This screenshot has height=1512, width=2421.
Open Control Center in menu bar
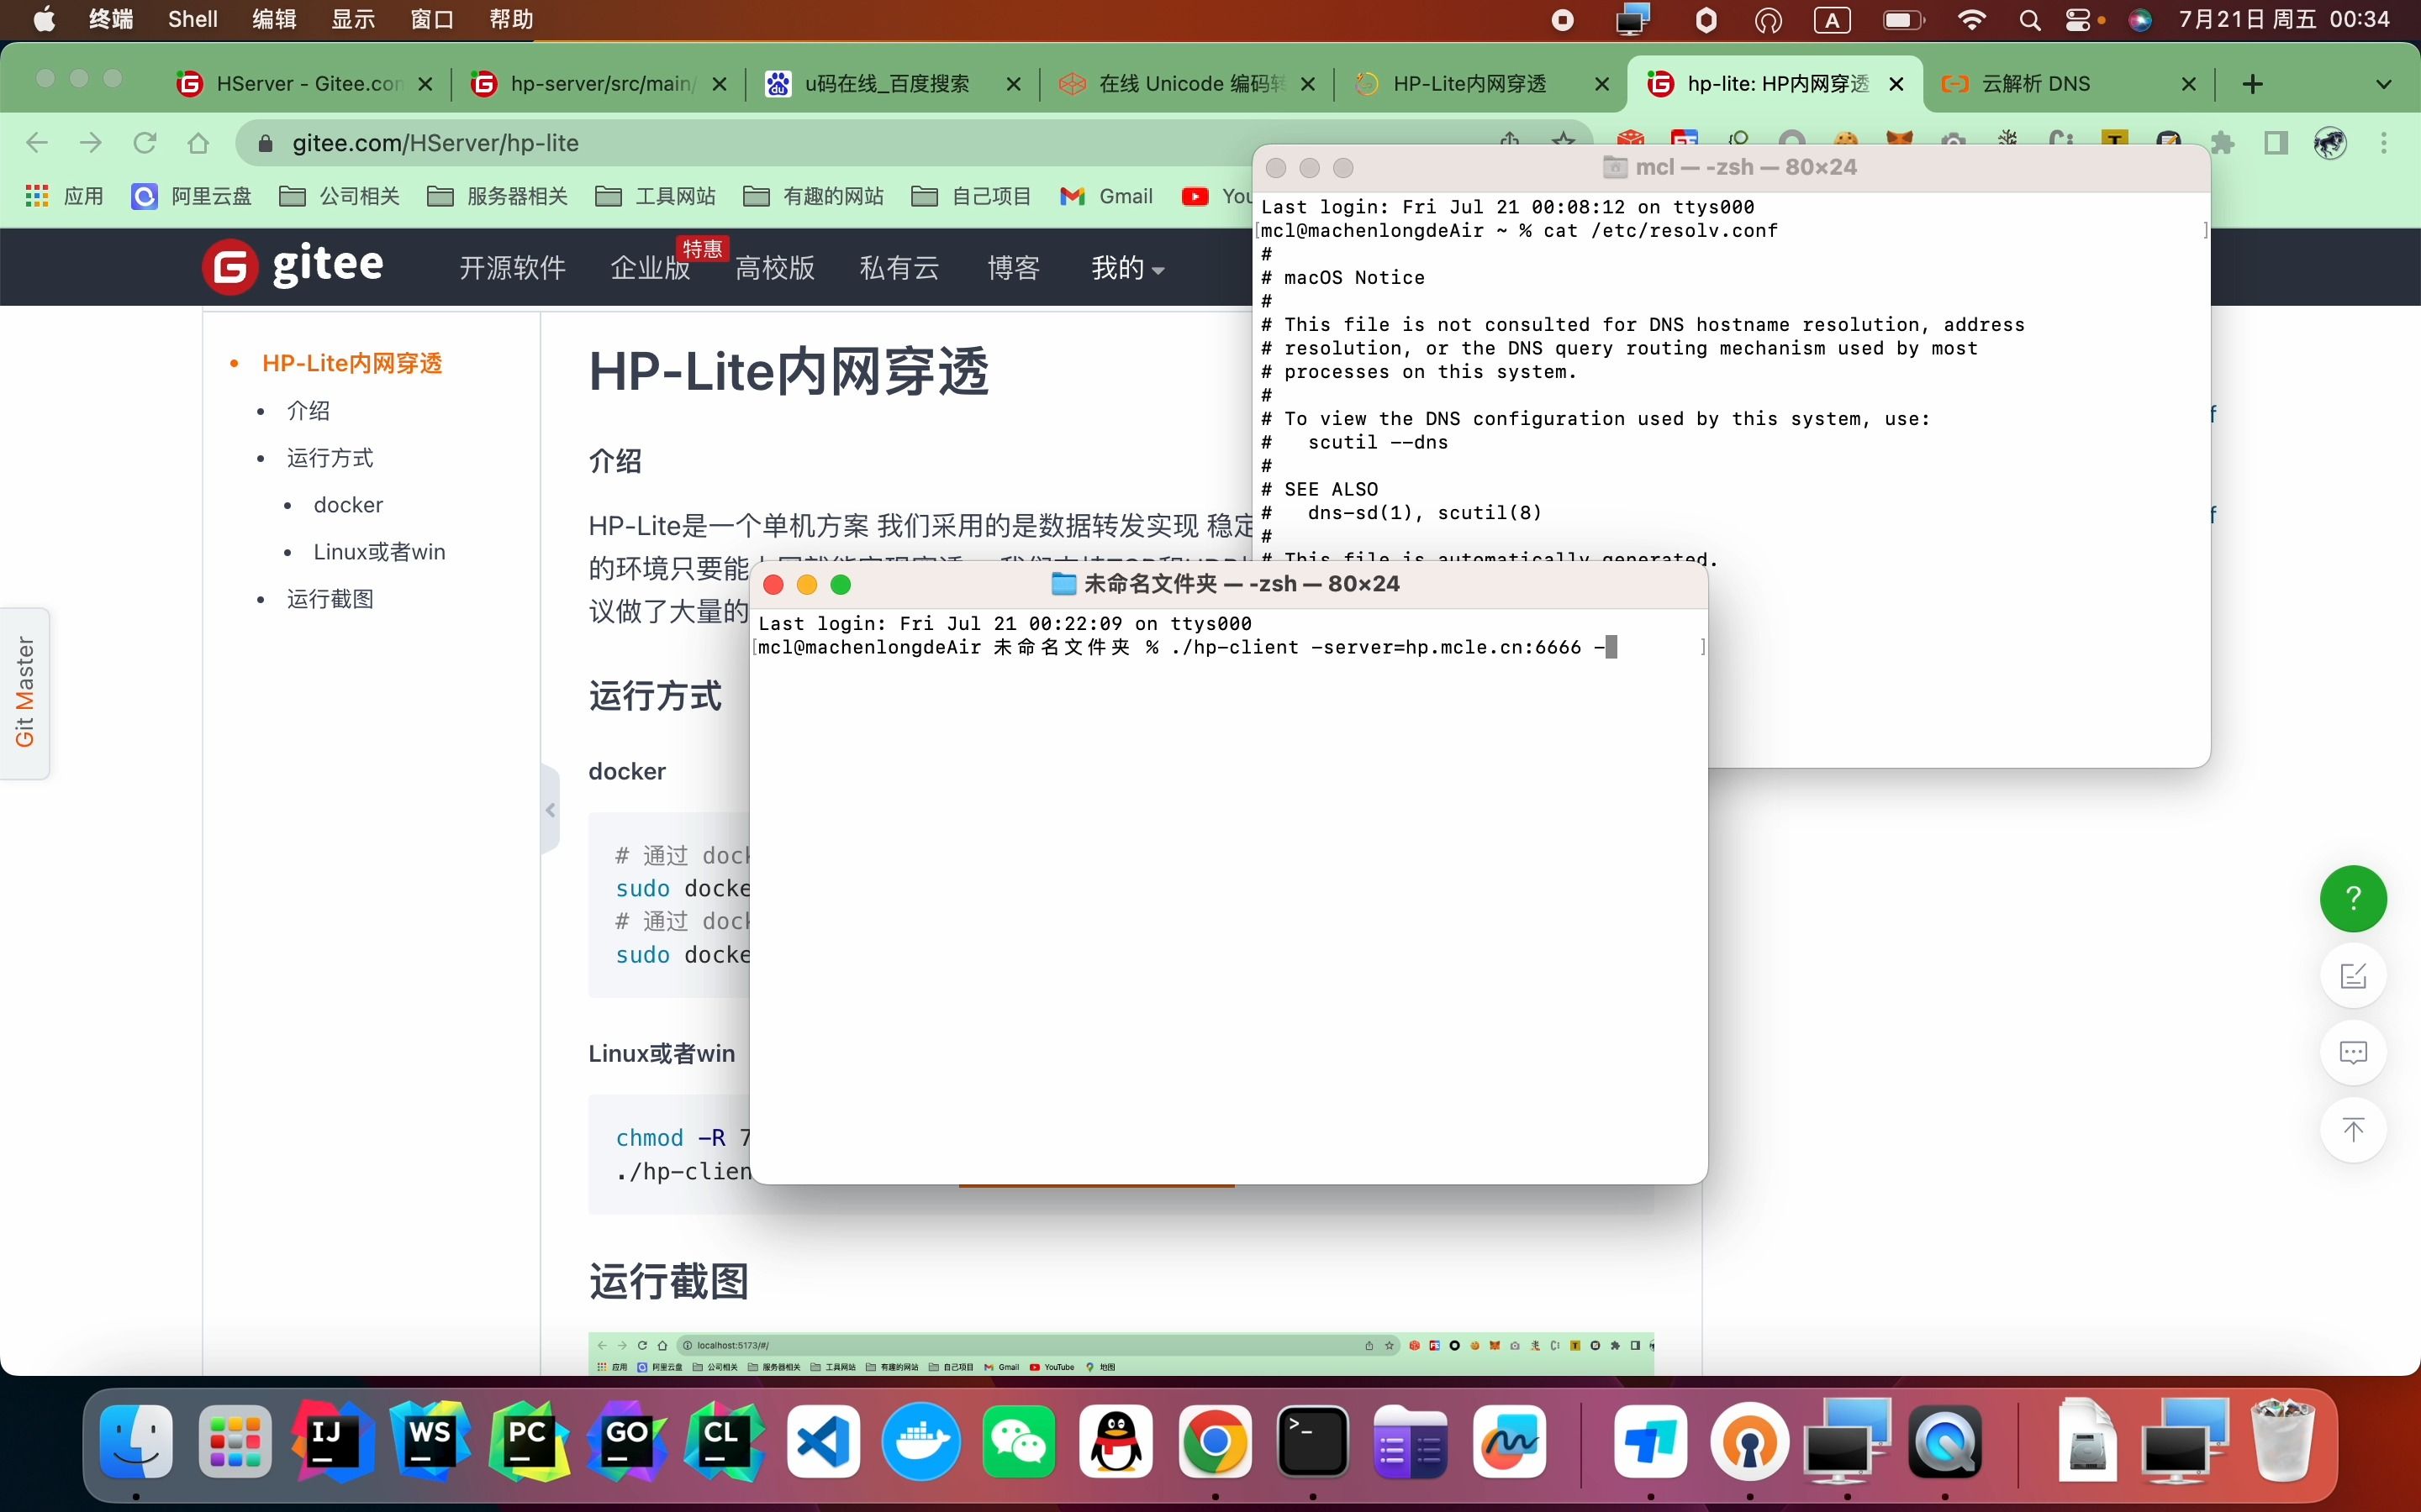[2078, 20]
